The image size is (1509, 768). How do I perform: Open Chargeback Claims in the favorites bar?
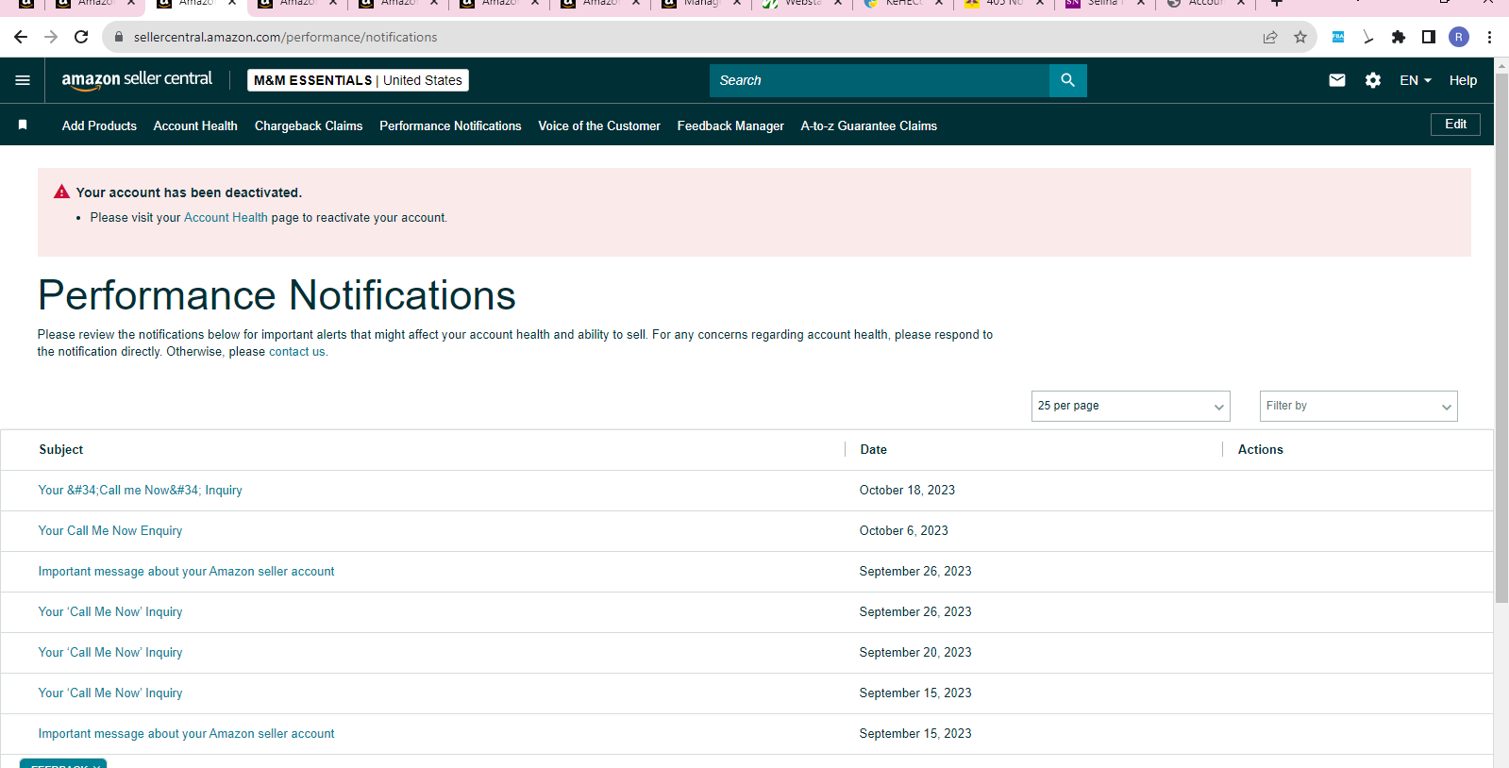(x=309, y=125)
